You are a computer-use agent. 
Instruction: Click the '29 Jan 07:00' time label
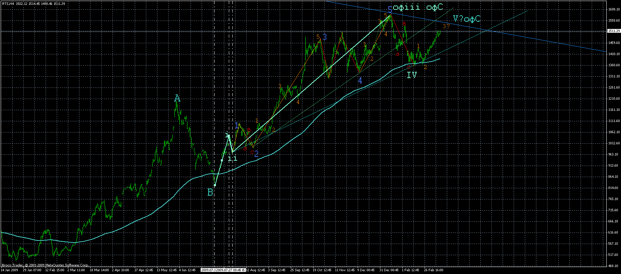coord(32,270)
